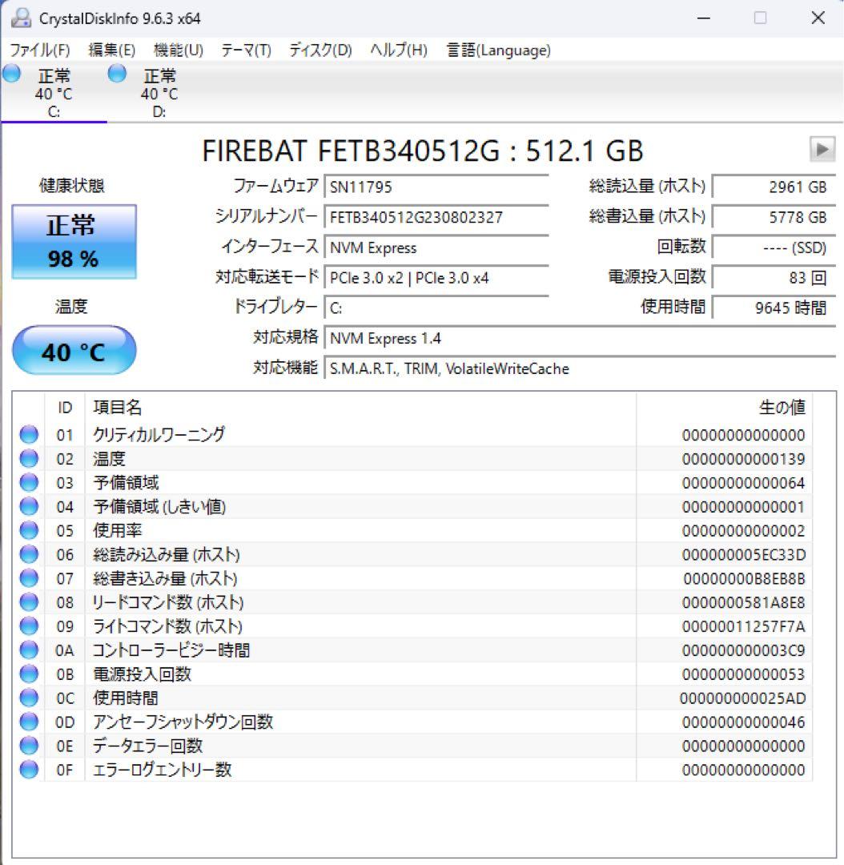Click the status icon beside 電源投入回数 row
The height and width of the screenshot is (865, 844).
pyautogui.click(x=29, y=674)
